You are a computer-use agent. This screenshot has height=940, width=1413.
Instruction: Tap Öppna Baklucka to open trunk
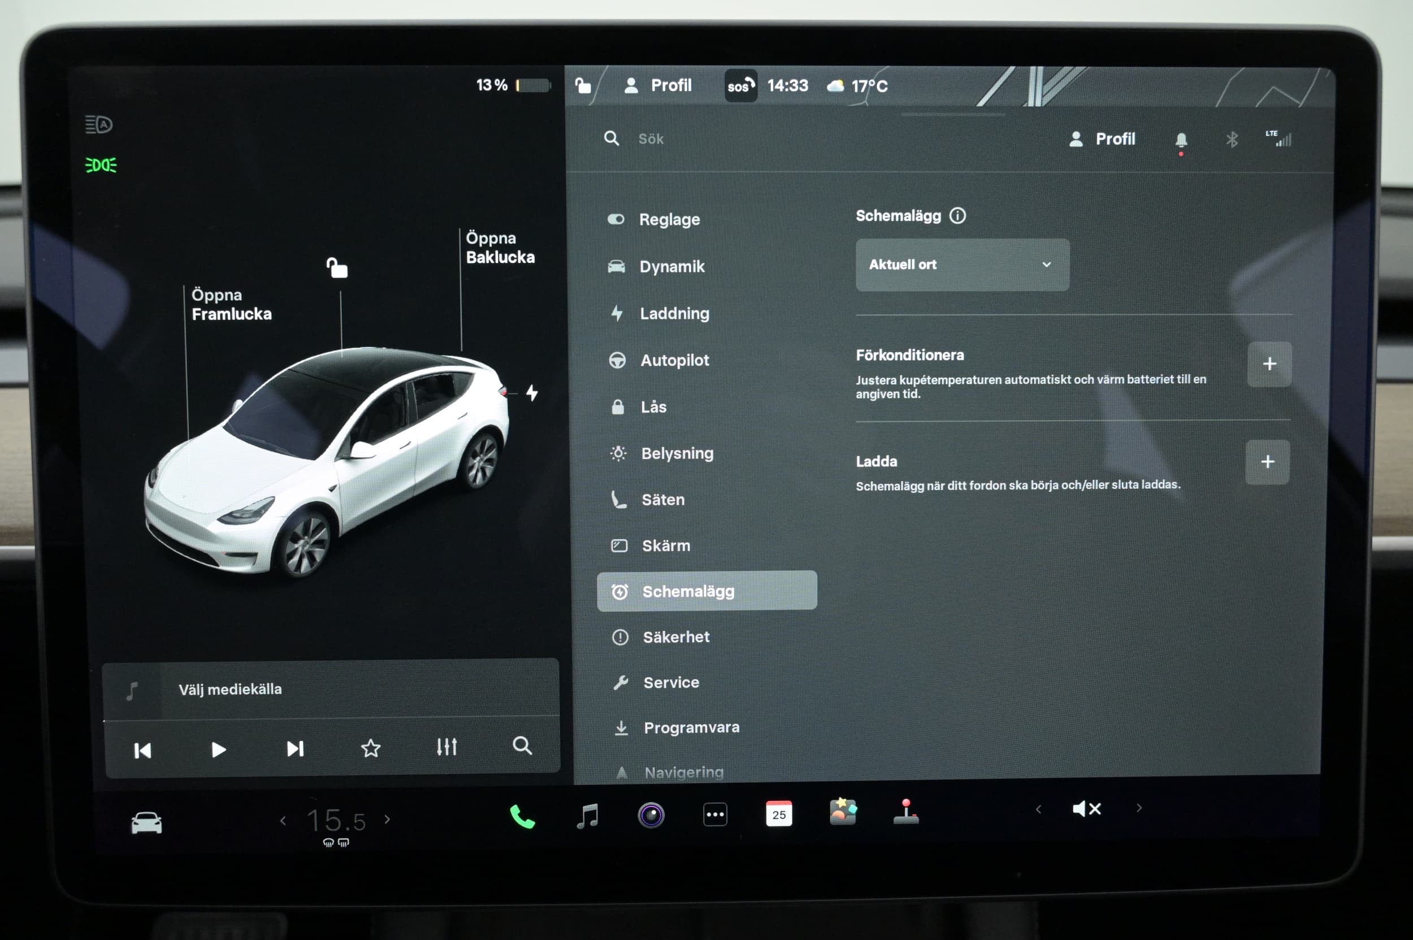click(500, 248)
